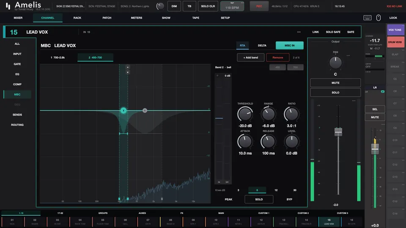
Task: Adjust the RANGE knob
Action: (x=268, y=114)
